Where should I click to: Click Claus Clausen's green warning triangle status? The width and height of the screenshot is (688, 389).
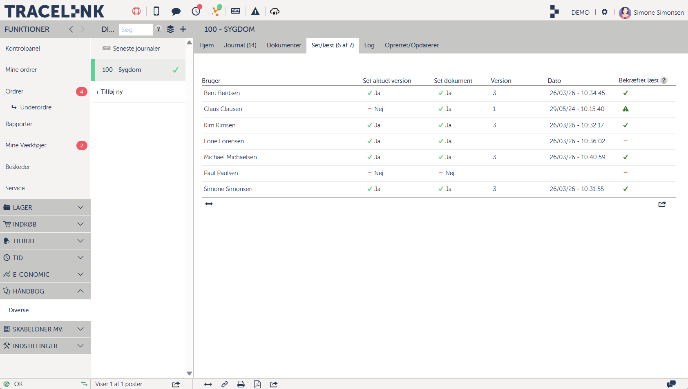[x=625, y=109]
